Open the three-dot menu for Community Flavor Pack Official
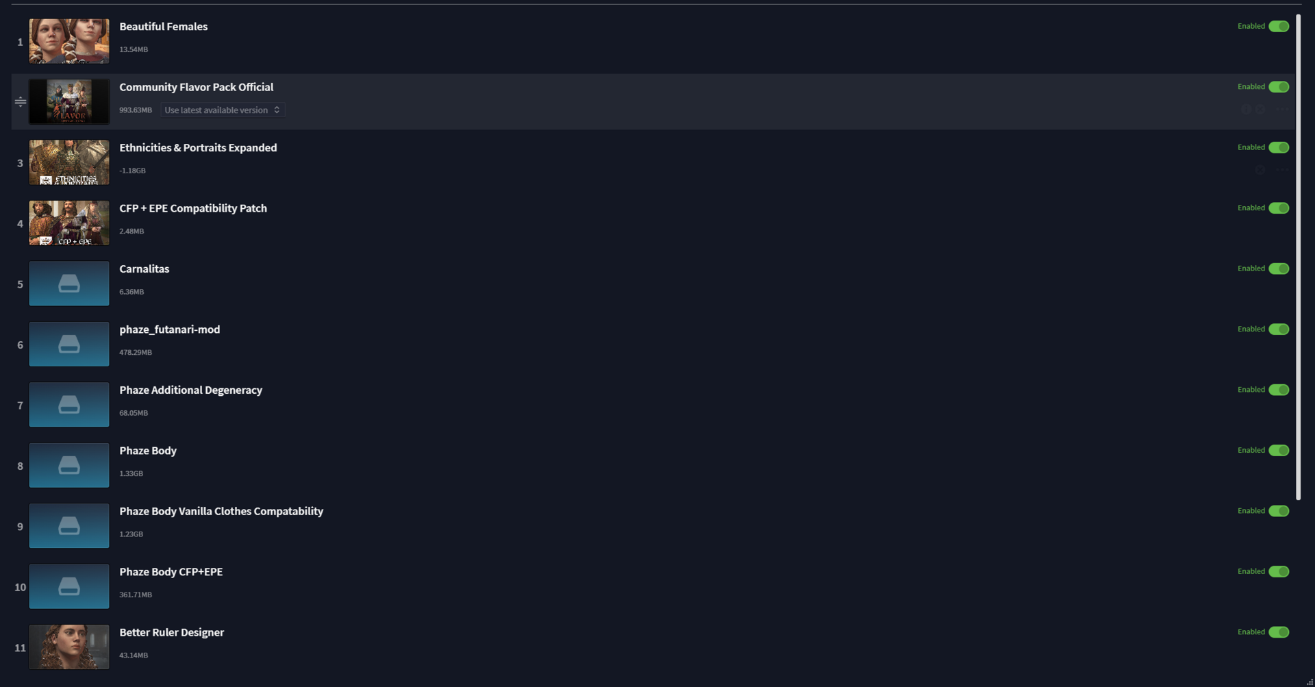Viewport: 1315px width, 687px height. [1282, 110]
